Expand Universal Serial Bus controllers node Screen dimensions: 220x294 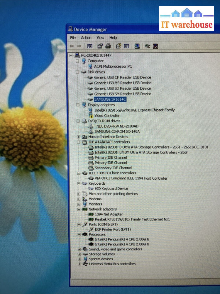pyautogui.click(x=79, y=264)
